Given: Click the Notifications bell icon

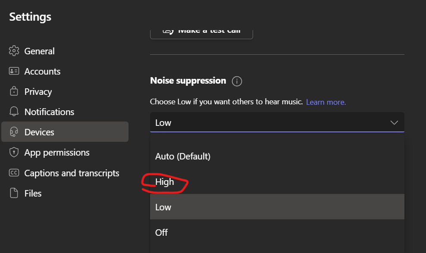Looking at the screenshot, I should pos(14,112).
